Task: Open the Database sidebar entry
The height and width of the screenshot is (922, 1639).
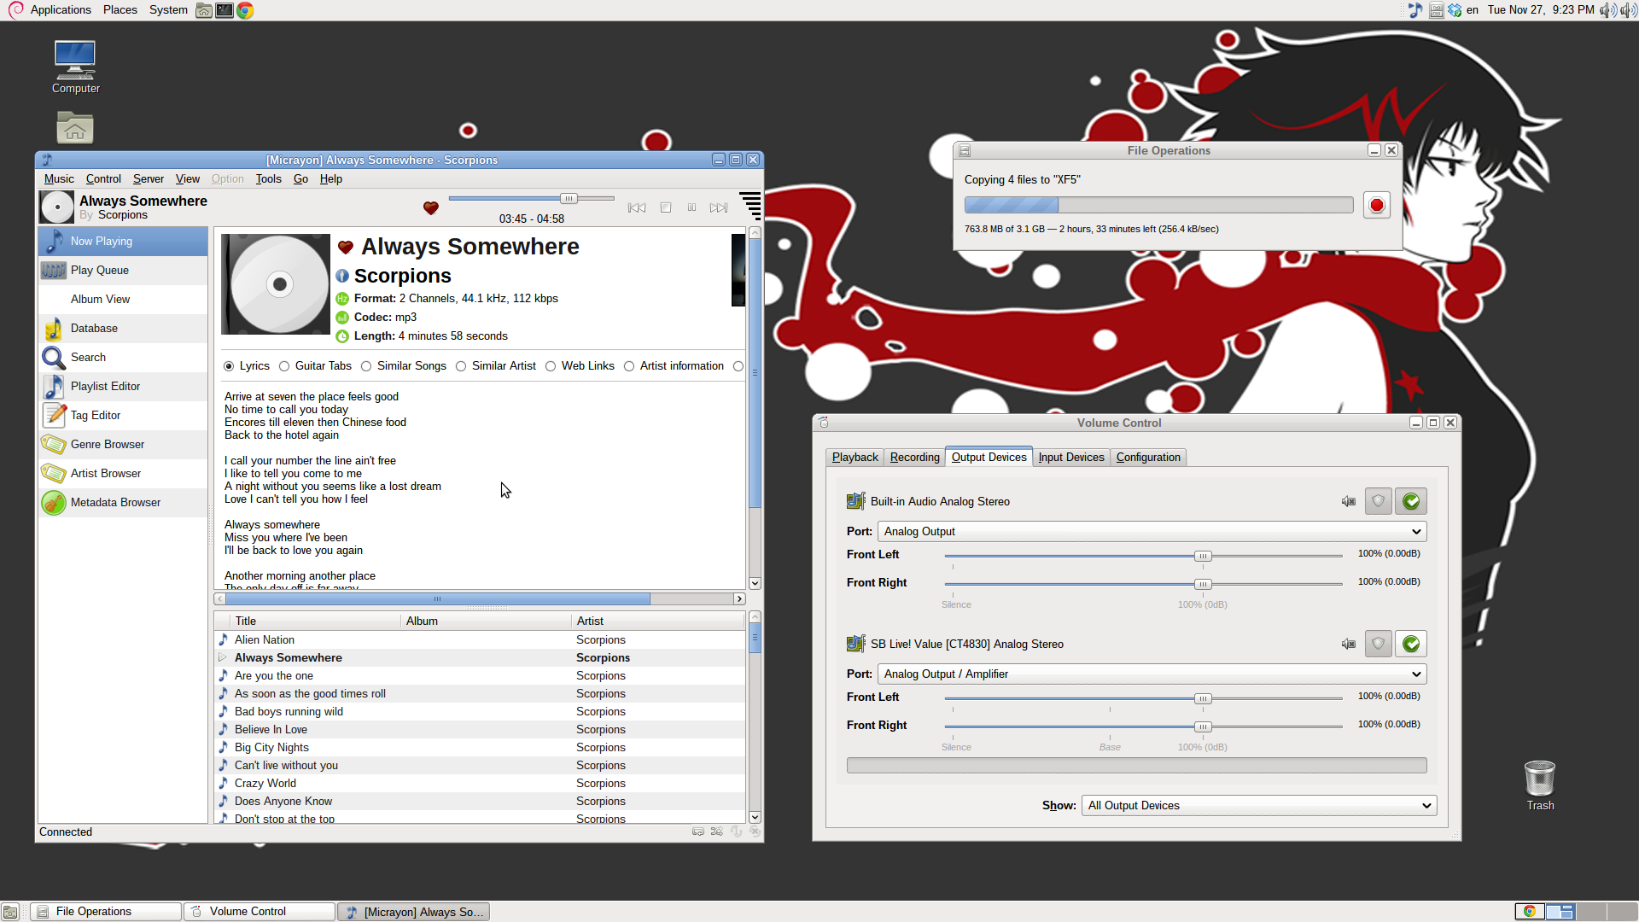Action: coord(123,329)
